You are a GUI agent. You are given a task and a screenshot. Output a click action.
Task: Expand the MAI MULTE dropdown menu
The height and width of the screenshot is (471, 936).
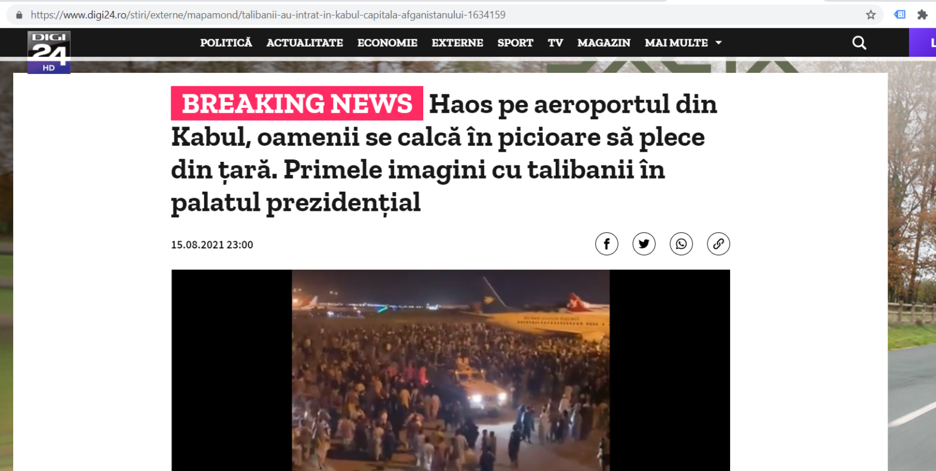tap(683, 43)
